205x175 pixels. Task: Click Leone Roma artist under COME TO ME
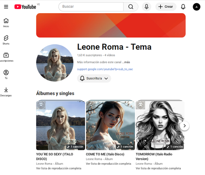94,159
